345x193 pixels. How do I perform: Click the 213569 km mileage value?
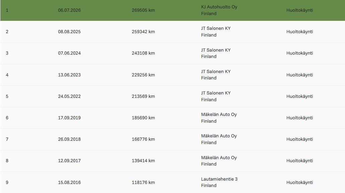[143, 96]
